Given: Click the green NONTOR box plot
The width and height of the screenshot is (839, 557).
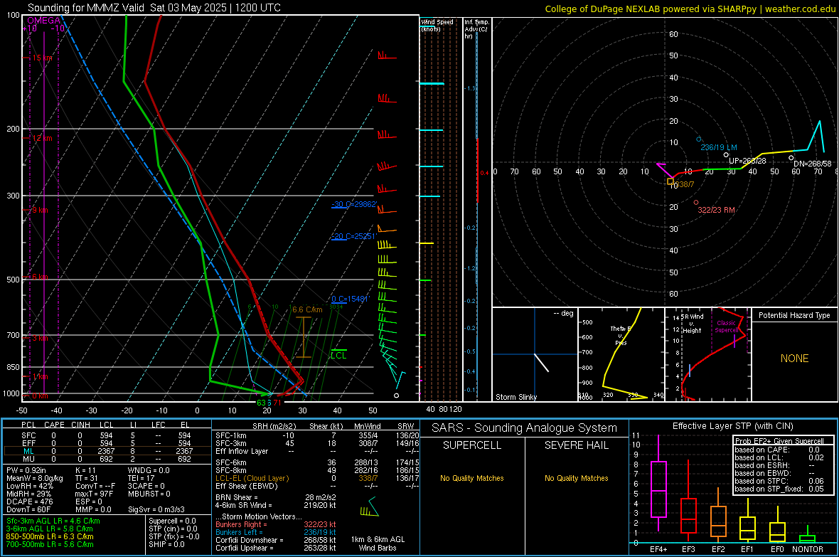Looking at the screenshot, I should click(807, 535).
